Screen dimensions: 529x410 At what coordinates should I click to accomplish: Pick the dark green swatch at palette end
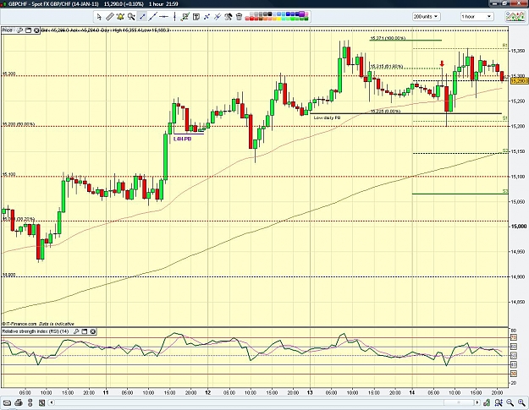pyautogui.click(x=306, y=19)
